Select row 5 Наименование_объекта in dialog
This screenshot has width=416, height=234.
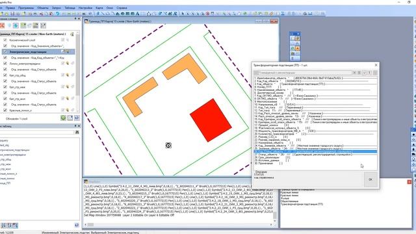tap(315, 90)
